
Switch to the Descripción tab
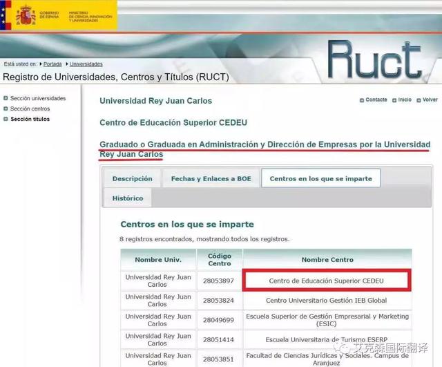click(132, 178)
